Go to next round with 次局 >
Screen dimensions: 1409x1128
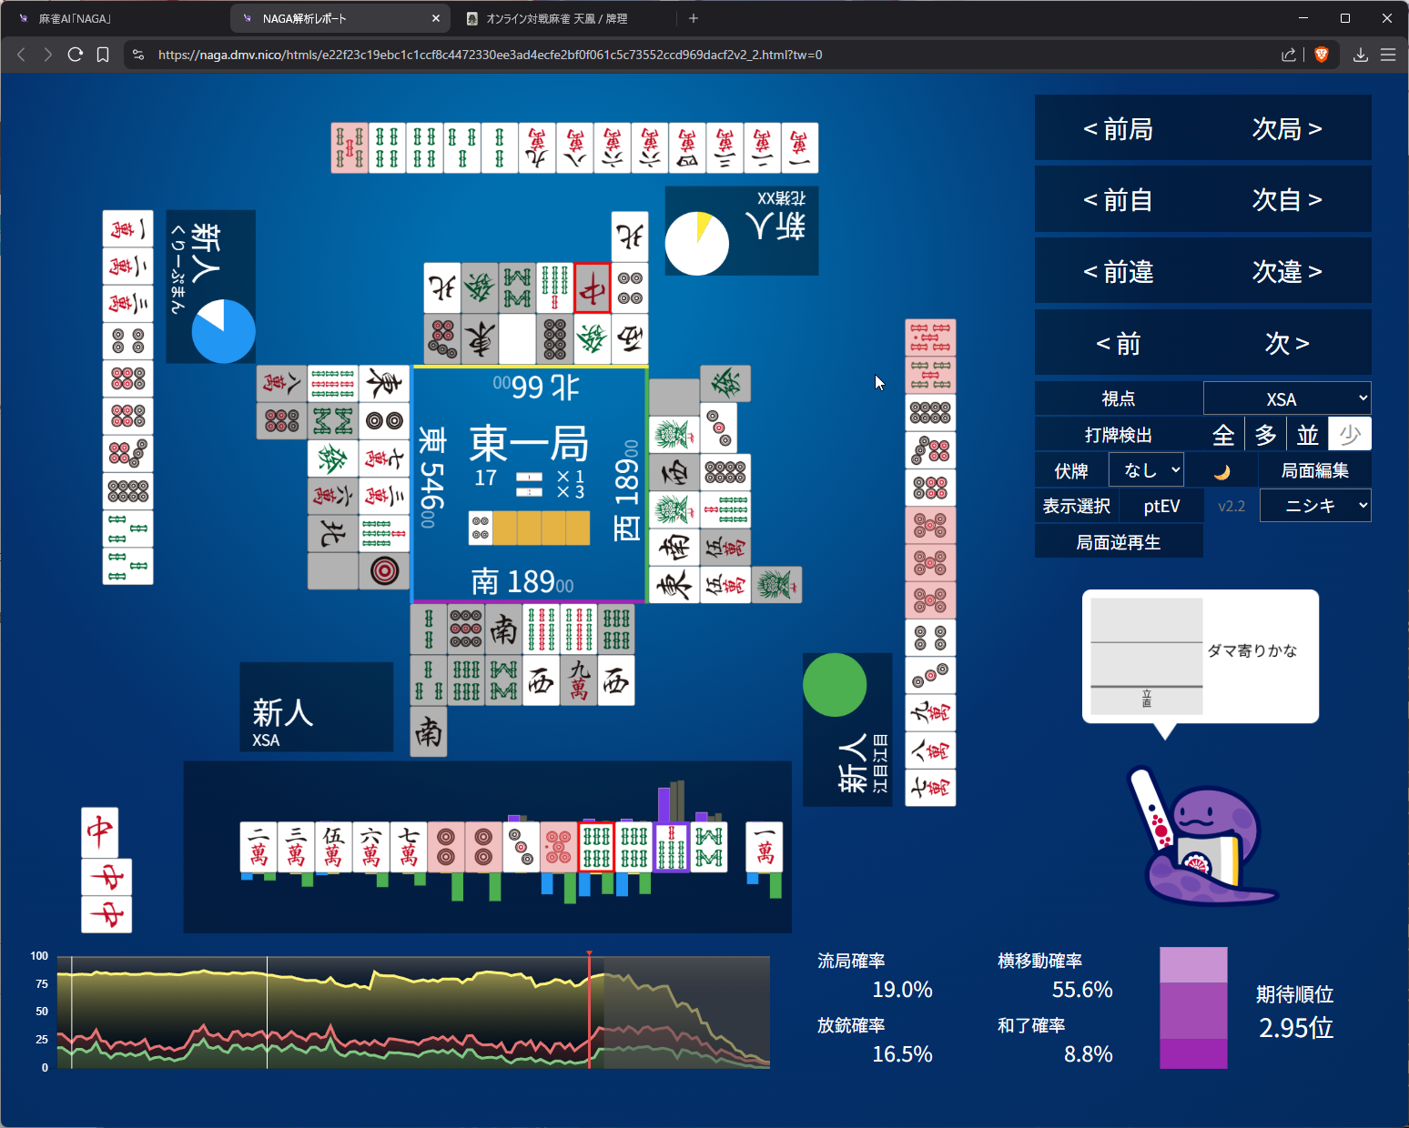1286,129
